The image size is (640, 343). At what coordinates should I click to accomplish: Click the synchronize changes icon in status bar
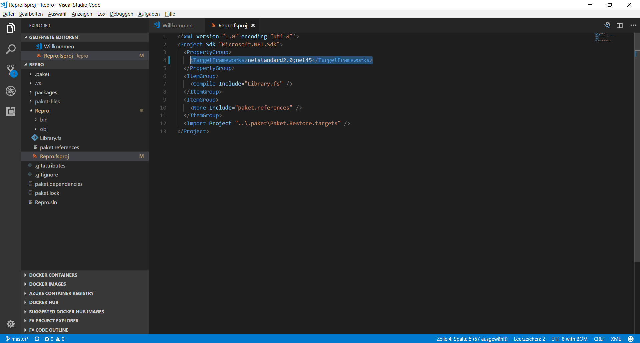[x=37, y=339]
